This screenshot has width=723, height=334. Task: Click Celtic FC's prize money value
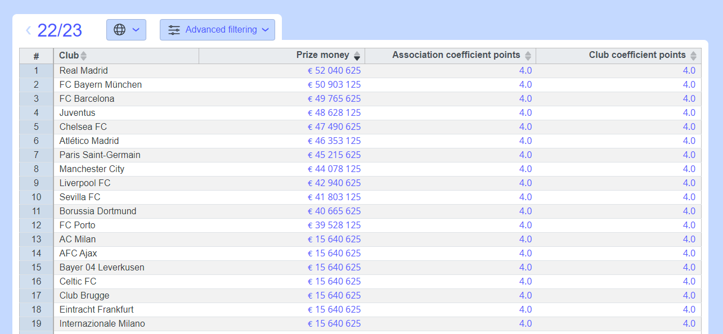click(334, 282)
